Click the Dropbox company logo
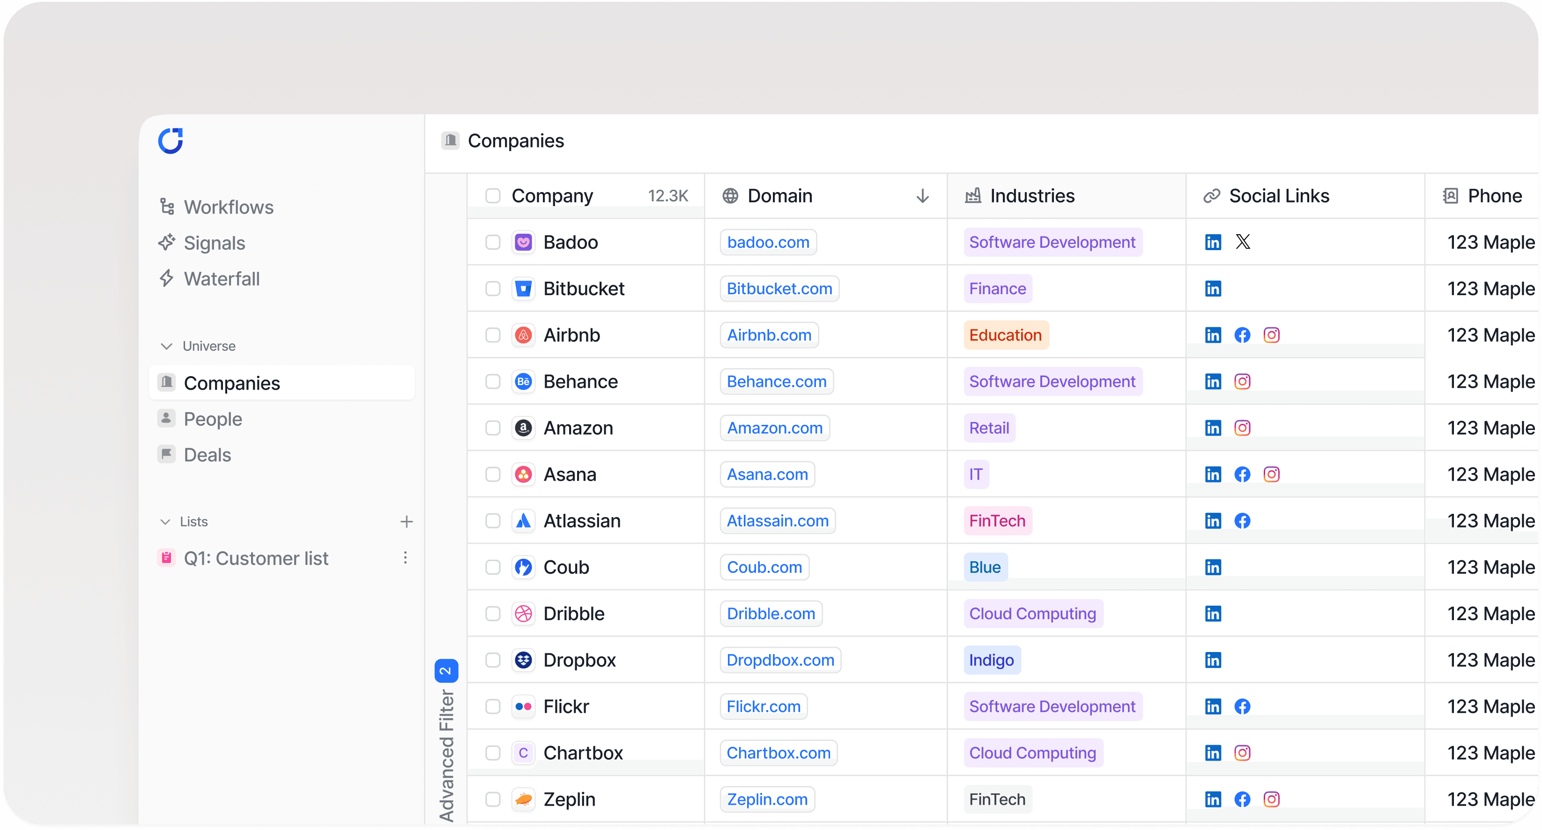Image resolution: width=1542 pixels, height=830 pixels. (x=523, y=660)
